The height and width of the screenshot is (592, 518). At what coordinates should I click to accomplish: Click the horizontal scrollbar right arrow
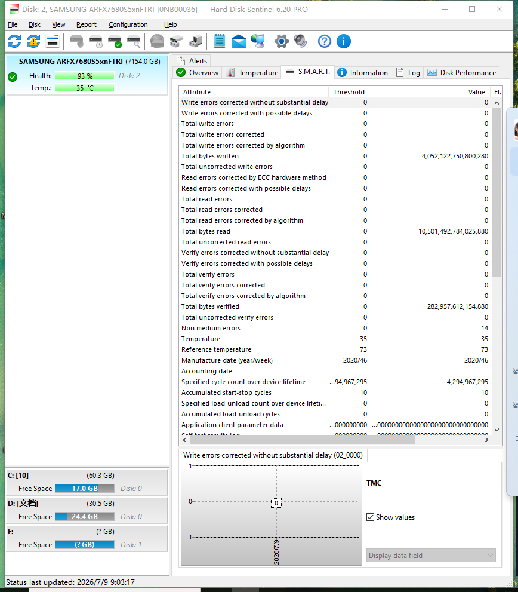[x=487, y=440]
